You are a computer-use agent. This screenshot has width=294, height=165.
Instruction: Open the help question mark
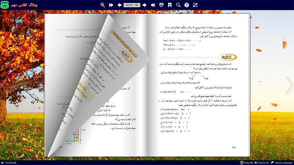(187, 5)
